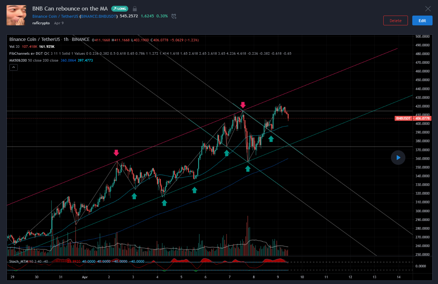The width and height of the screenshot is (438, 284).
Task: Click the add alert clock icon
Action: point(174,16)
